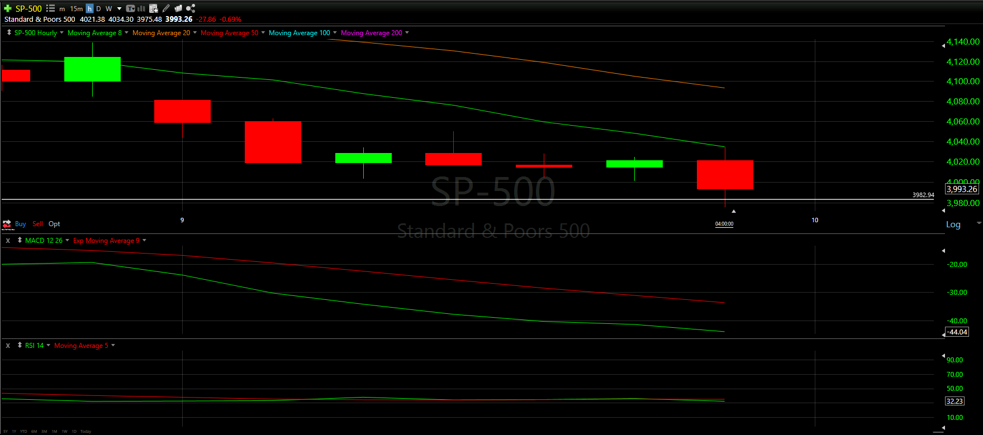The height and width of the screenshot is (435, 983).
Task: Open the timeframe dropdown arrow after W
Action: tap(119, 9)
